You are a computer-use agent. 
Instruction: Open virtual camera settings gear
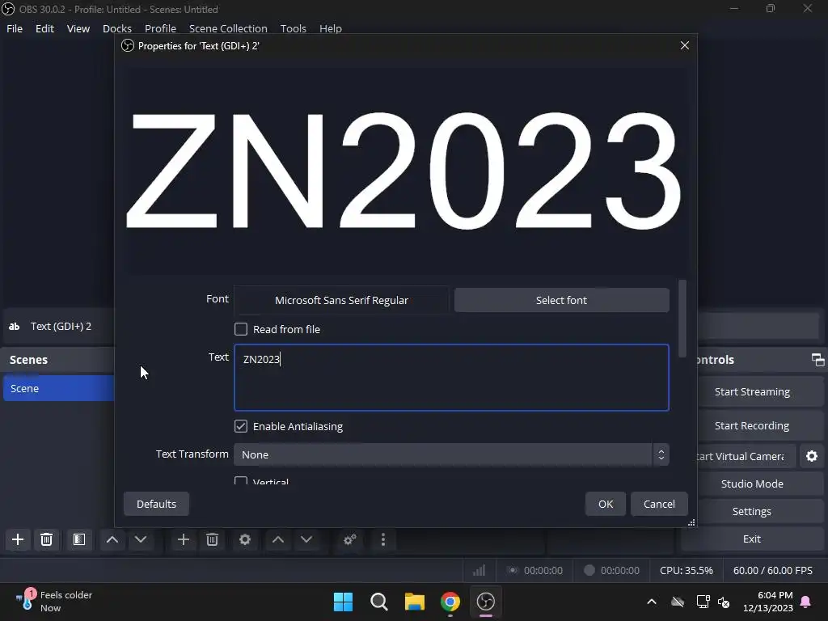click(x=812, y=456)
